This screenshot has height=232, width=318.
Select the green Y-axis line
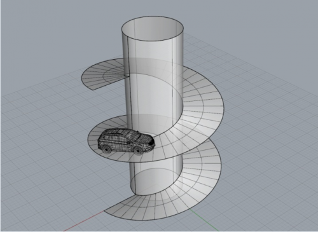pyautogui.click(x=204, y=219)
